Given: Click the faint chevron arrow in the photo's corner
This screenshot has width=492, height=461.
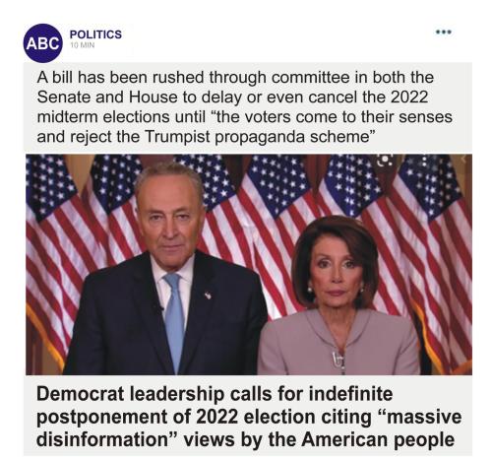Looking at the screenshot, I should (x=463, y=159).
